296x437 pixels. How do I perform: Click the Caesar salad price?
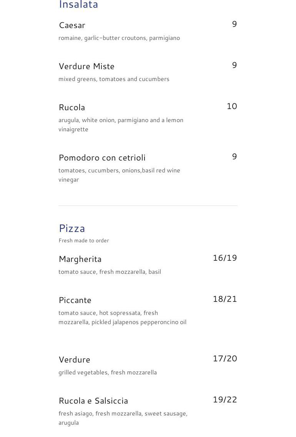pos(234,24)
